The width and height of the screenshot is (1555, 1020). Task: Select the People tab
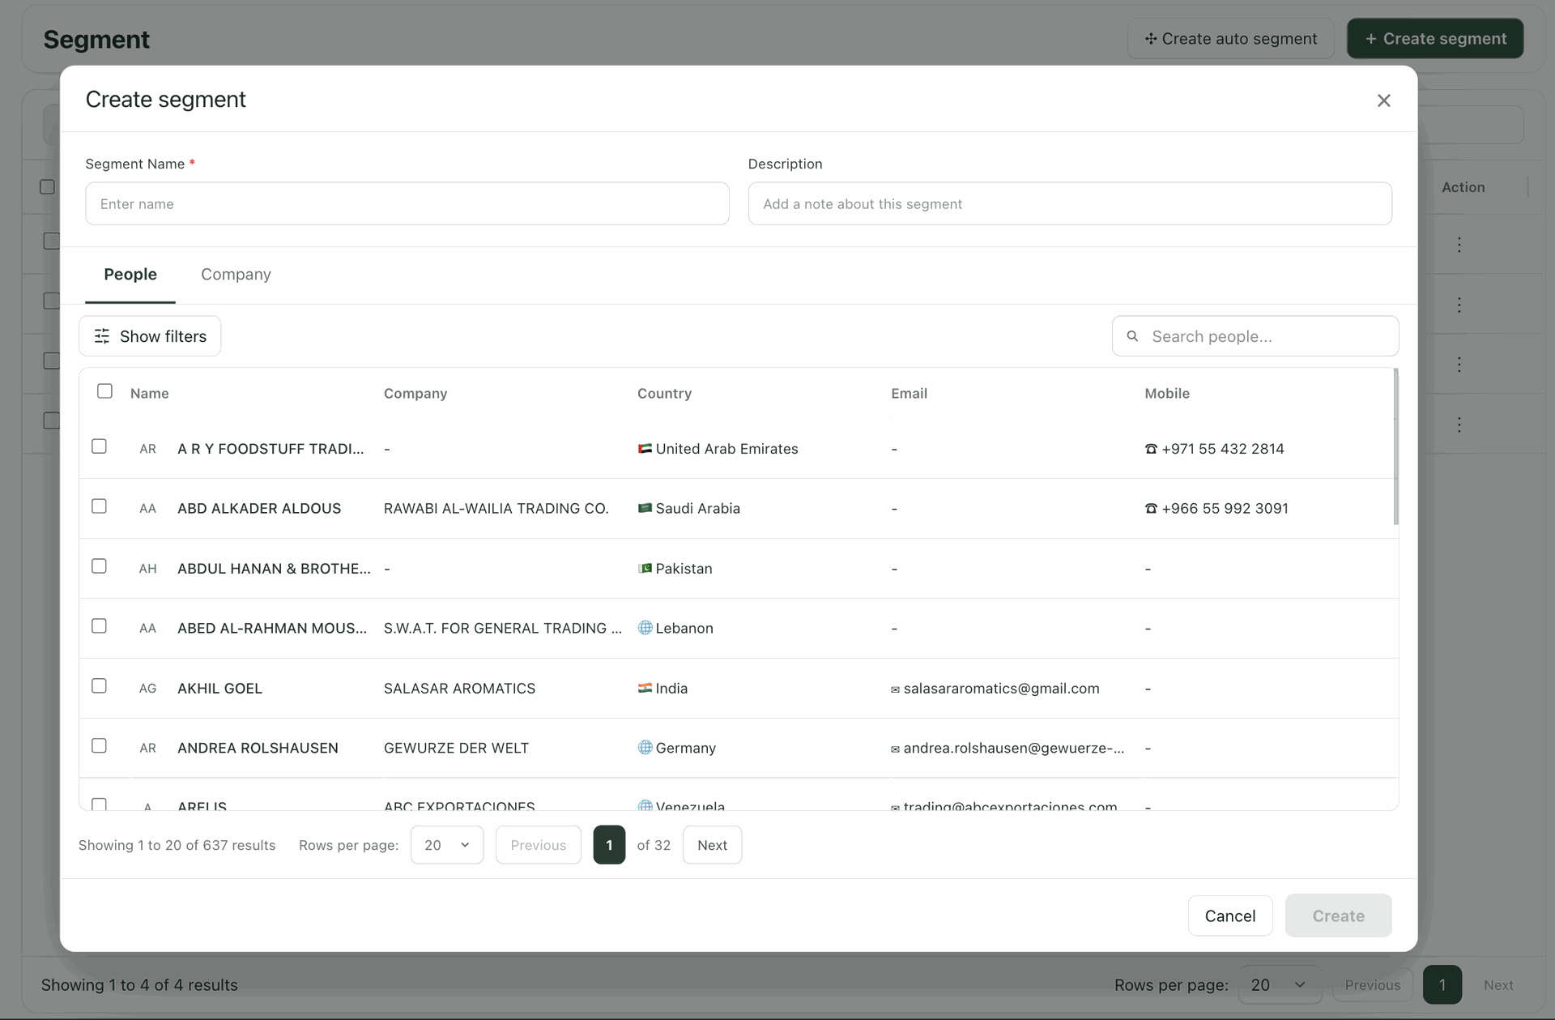point(130,275)
